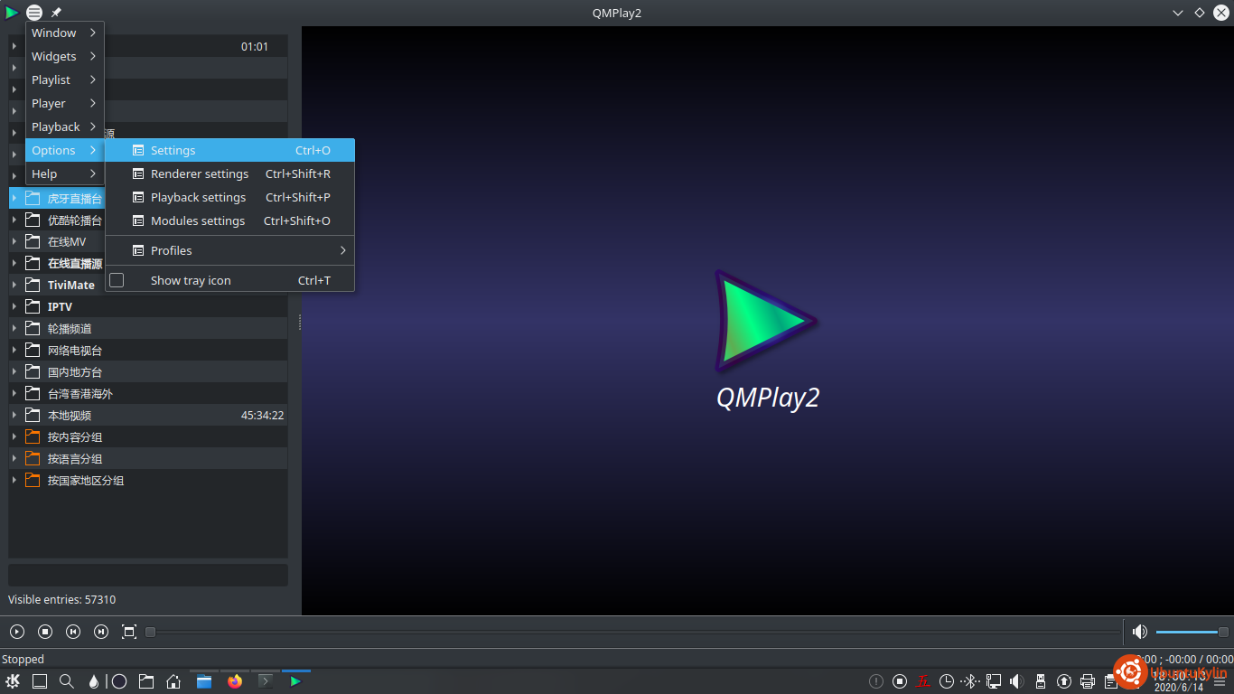
Task: Click the folder icon of 国内地方台
Action: pos(33,371)
